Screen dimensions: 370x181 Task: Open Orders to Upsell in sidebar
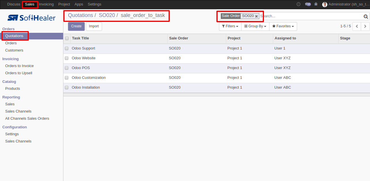tap(19, 73)
